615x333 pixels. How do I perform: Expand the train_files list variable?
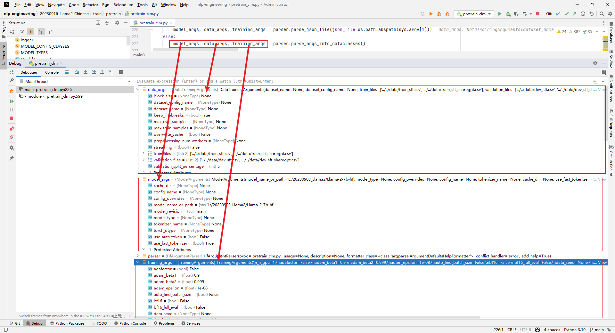(144, 154)
